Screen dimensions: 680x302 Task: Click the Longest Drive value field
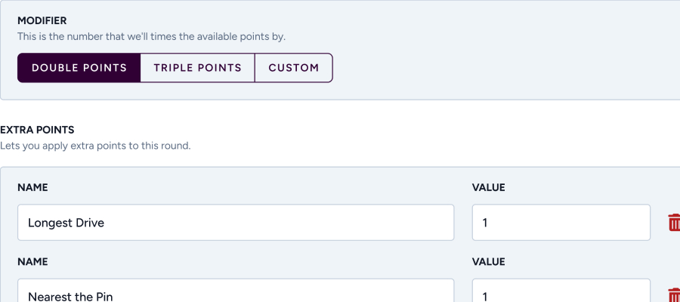point(561,223)
